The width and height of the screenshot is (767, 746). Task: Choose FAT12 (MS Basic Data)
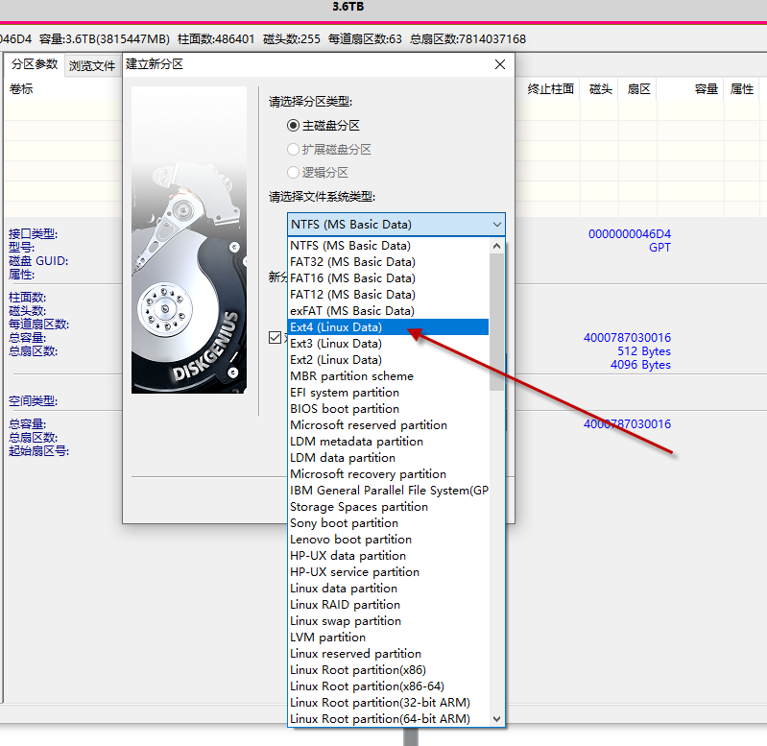pyautogui.click(x=389, y=295)
